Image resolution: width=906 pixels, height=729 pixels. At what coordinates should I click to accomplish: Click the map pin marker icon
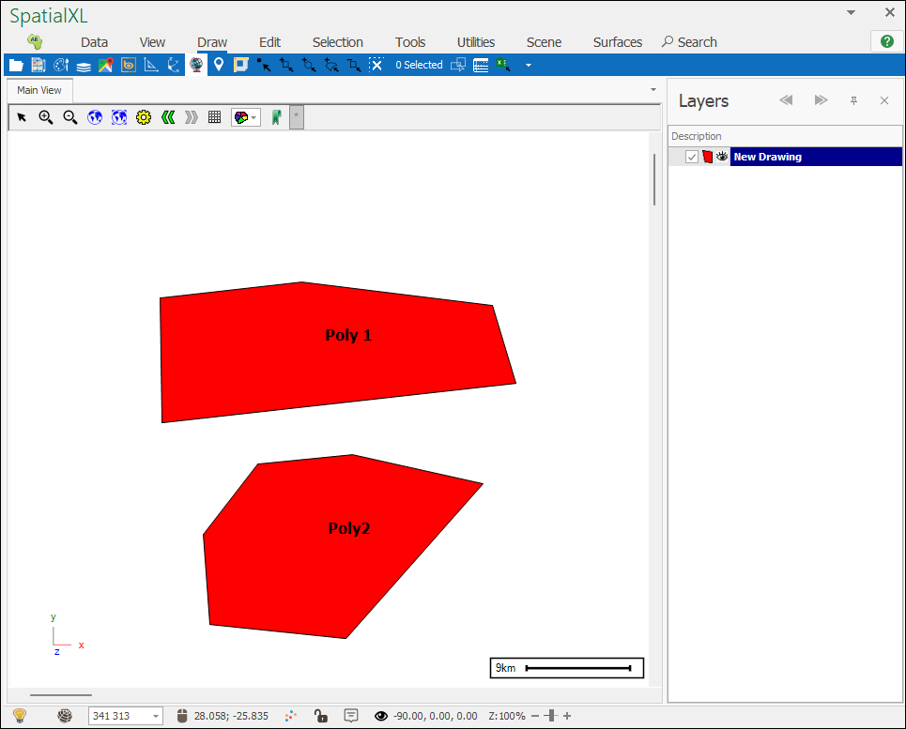(219, 65)
